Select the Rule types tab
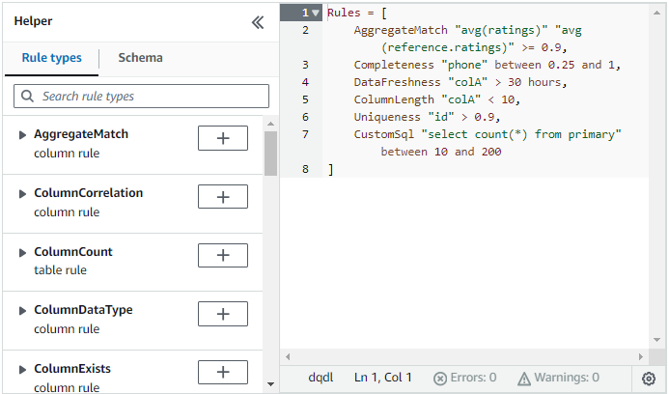 (51, 58)
